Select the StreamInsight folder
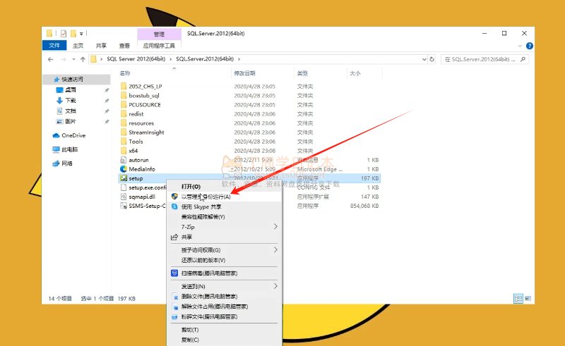The height and width of the screenshot is (346, 565). click(146, 132)
